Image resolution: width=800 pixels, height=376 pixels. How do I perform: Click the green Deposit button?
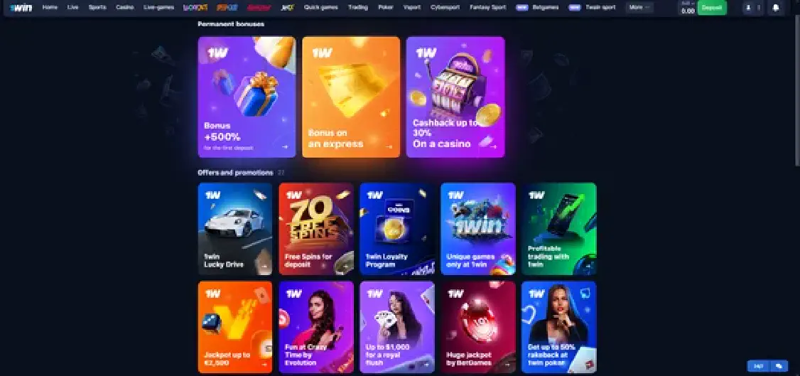(712, 8)
